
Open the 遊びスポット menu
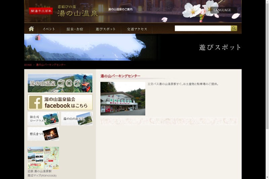click(x=105, y=29)
